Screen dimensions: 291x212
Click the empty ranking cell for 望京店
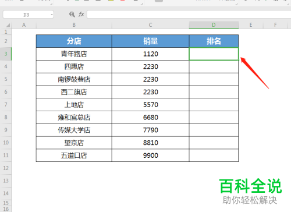tap(214, 143)
